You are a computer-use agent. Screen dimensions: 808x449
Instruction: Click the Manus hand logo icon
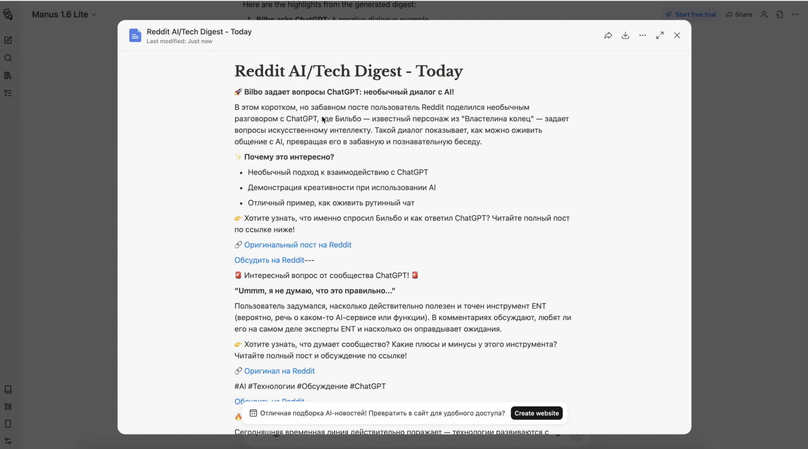pos(8,14)
